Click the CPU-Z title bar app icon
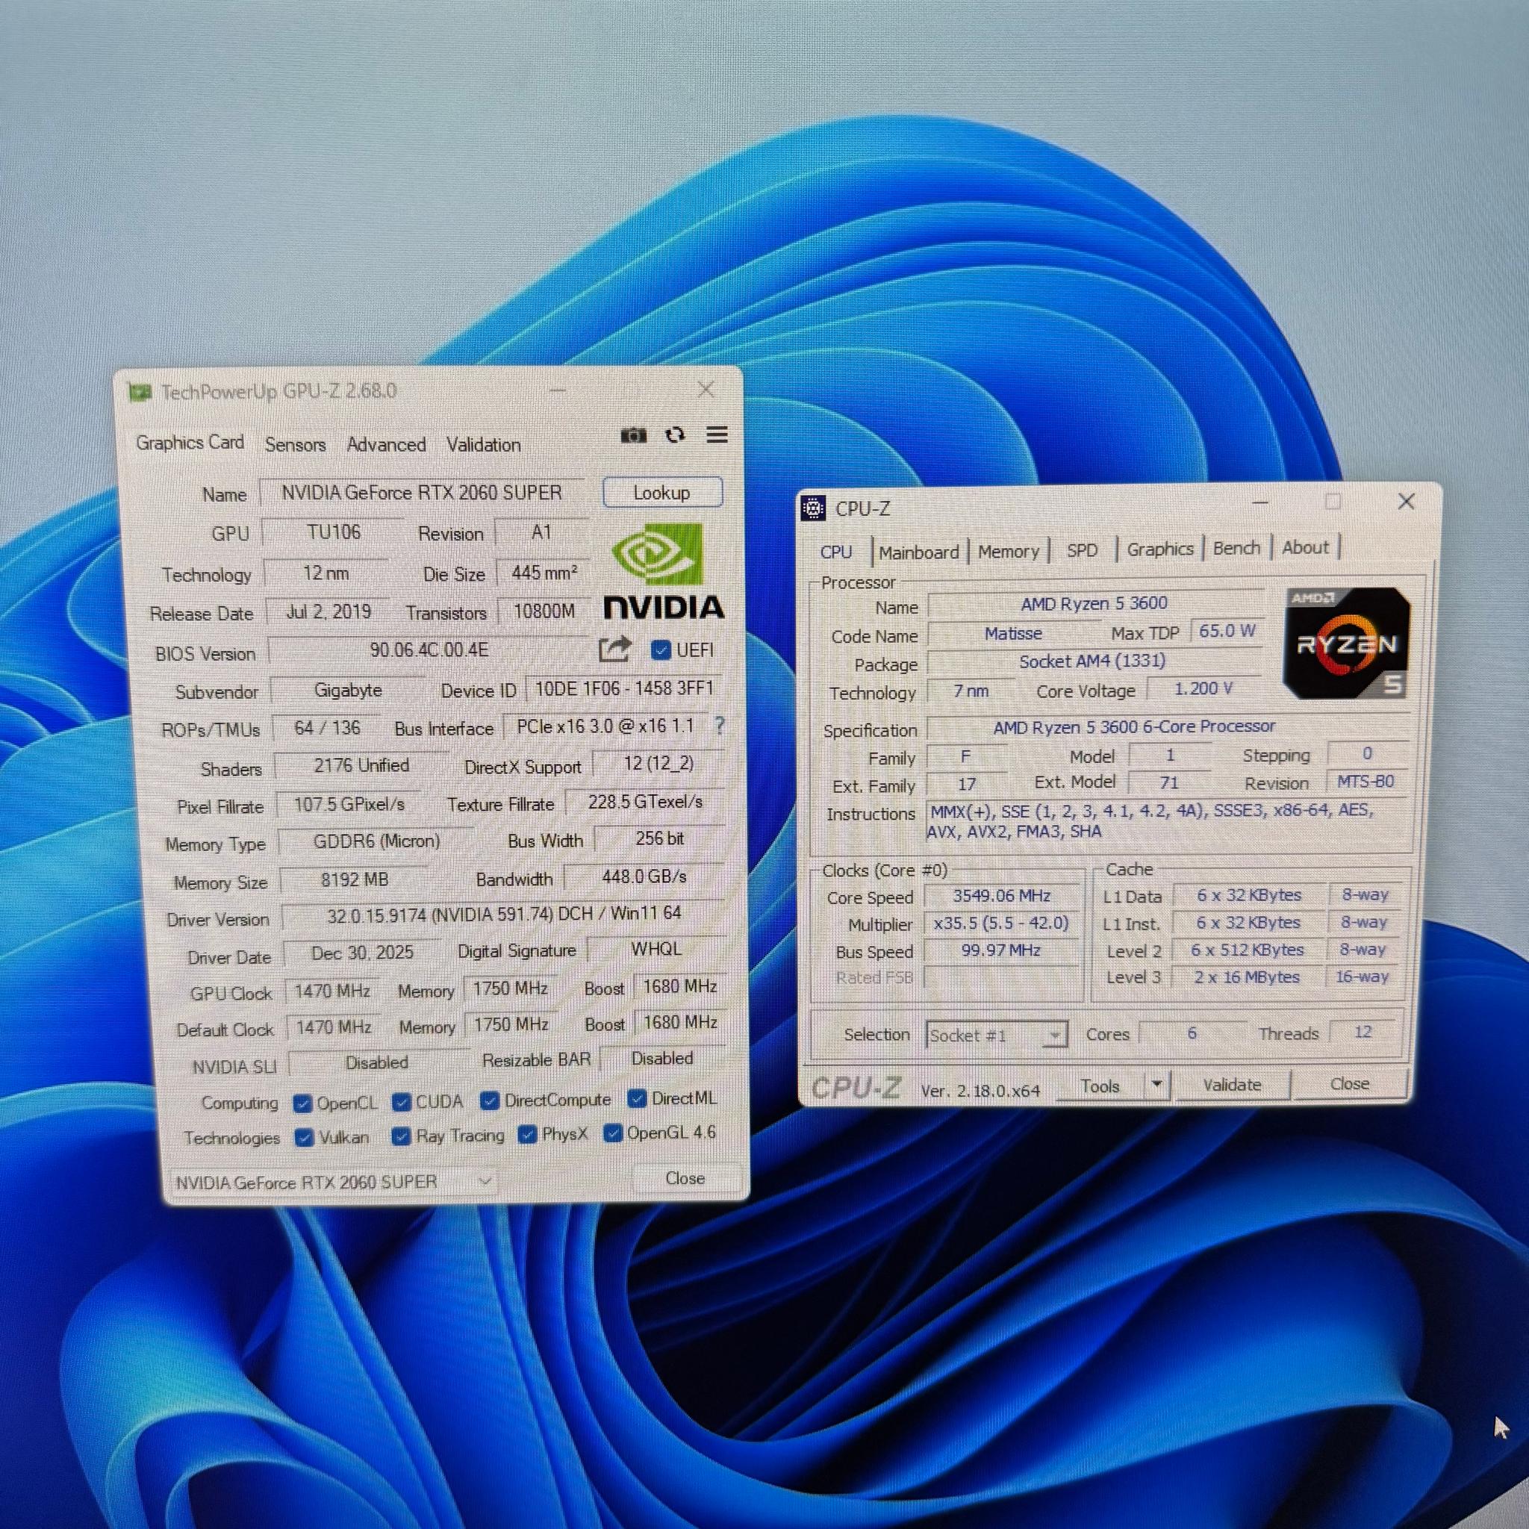The height and width of the screenshot is (1529, 1529). (813, 508)
